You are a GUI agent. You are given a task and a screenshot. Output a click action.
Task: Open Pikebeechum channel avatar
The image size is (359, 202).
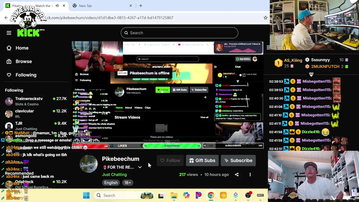tap(89, 164)
